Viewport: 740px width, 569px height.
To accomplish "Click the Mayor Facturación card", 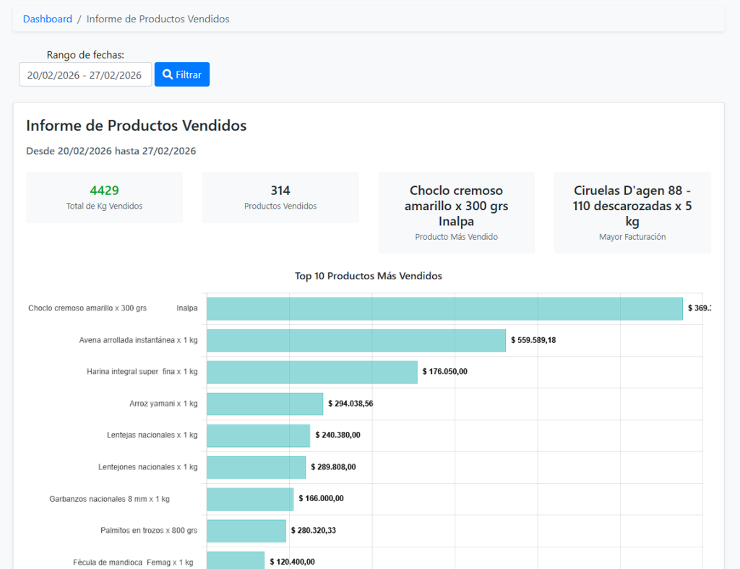I will pyautogui.click(x=632, y=212).
